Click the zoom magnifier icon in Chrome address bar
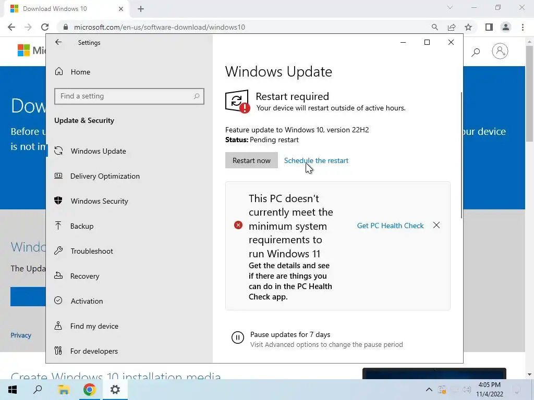 point(434,27)
